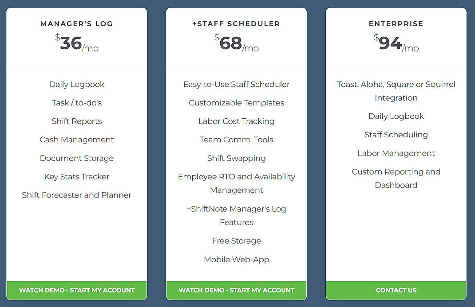This screenshot has width=475, height=307.
Task: Select the Enterprise plan title
Action: pyautogui.click(x=396, y=23)
